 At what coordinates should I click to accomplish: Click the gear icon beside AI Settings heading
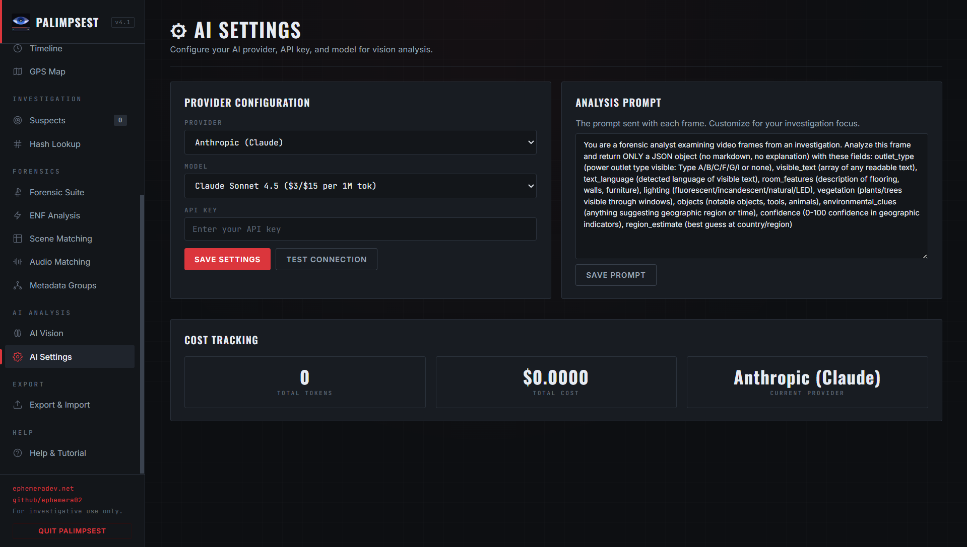pyautogui.click(x=178, y=31)
